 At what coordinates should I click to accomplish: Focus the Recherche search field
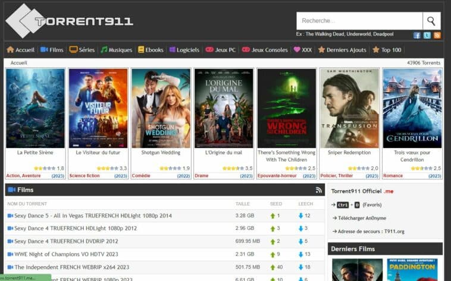(359, 21)
